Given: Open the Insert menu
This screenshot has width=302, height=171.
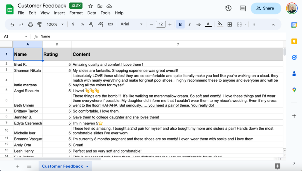Looking at the screenshot, I should click(x=59, y=13).
